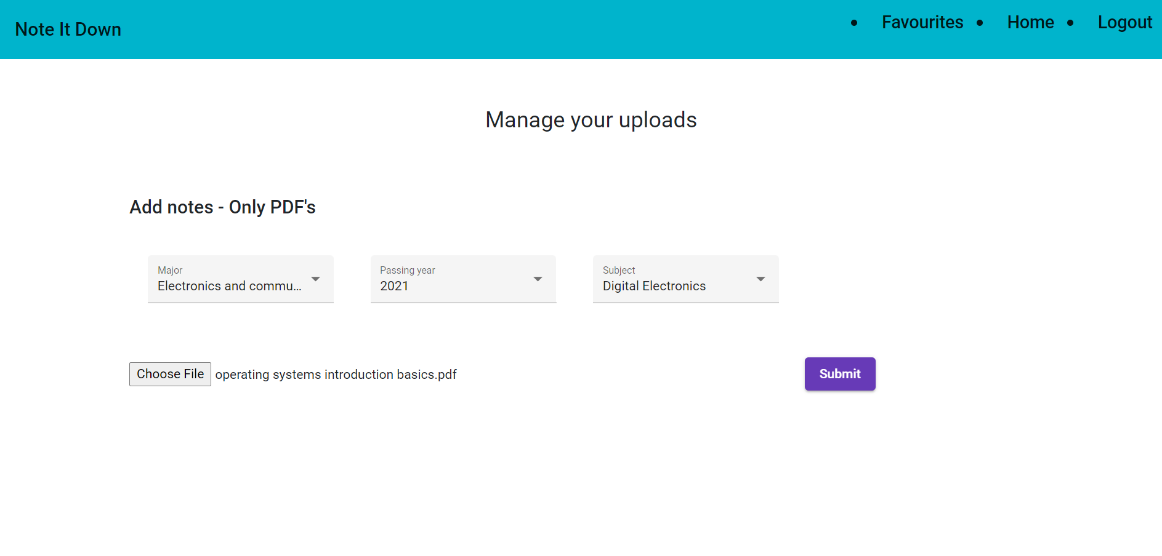Click the Manage your uploads heading
The height and width of the screenshot is (556, 1162).
tap(591, 120)
